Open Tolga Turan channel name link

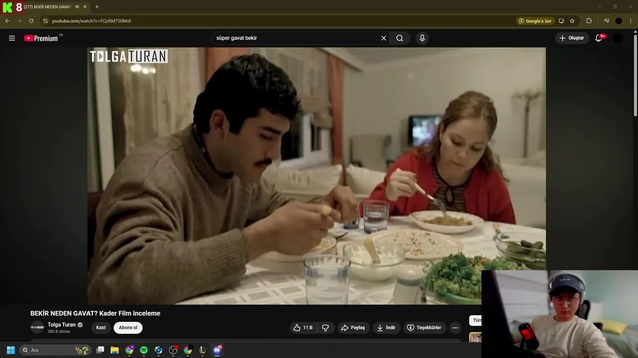pos(62,325)
